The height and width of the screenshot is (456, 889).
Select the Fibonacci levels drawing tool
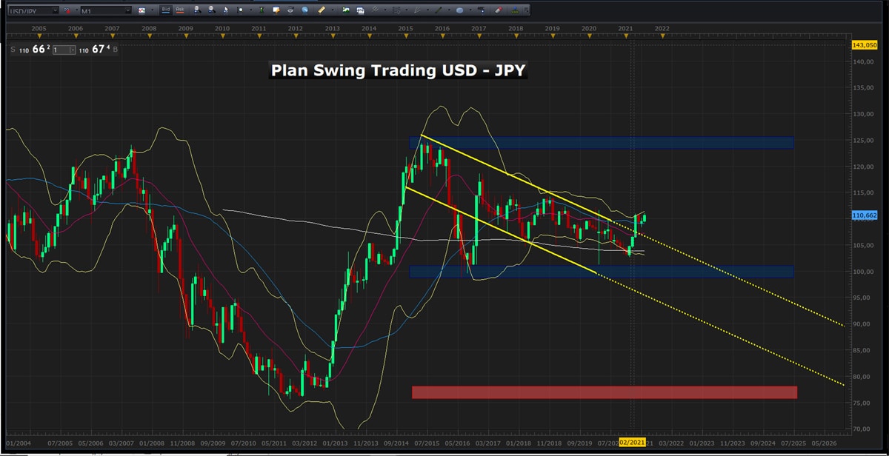tap(396, 10)
